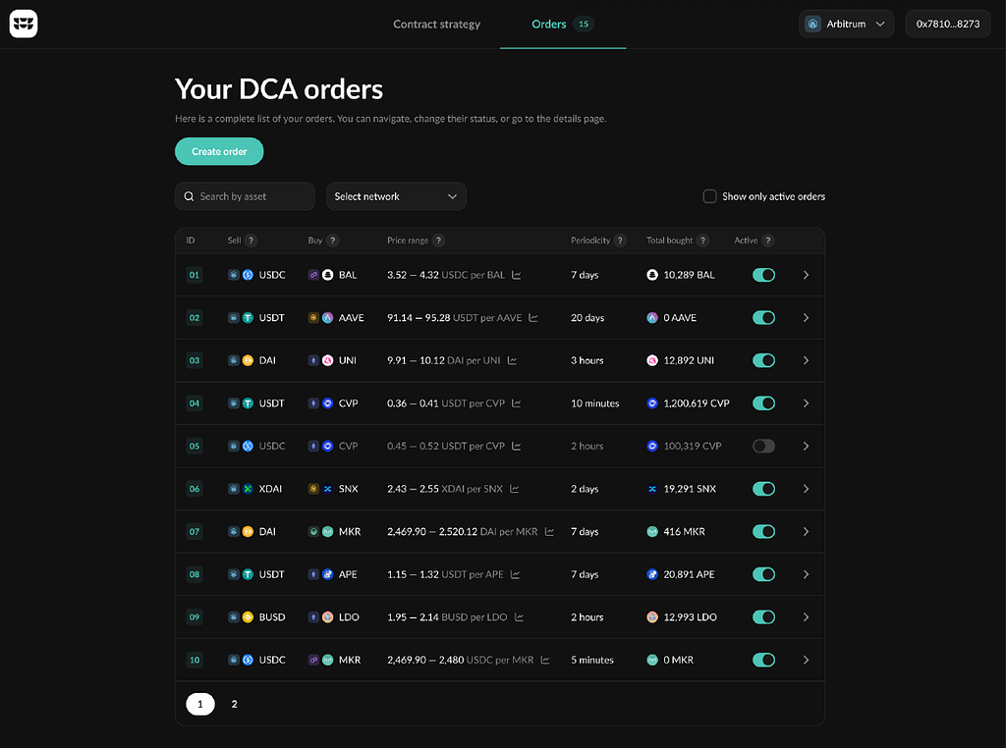The width and height of the screenshot is (1006, 748).
Task: Click the question mark next to Active column
Action: (x=768, y=240)
